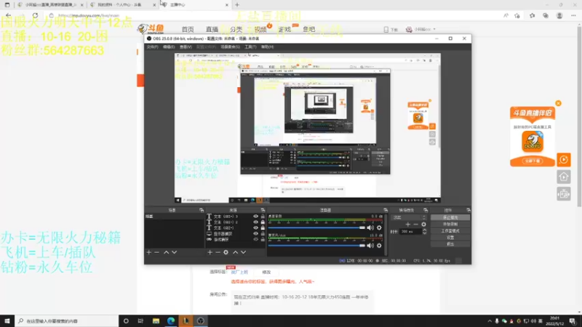Mute the desktop audio channel
Screen dimensions: 582x327
(370, 227)
